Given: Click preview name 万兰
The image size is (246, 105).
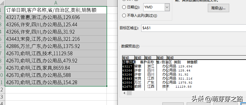Looking at the screenshot, I should tap(138, 82).
